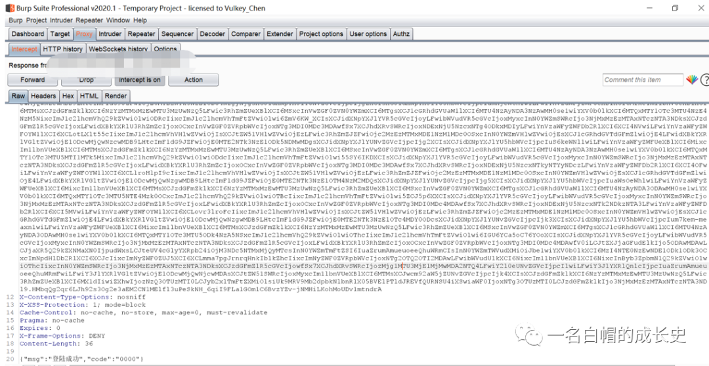Image resolution: width=709 pixels, height=366 pixels.
Task: Open the Decoder tab
Action: (212, 34)
